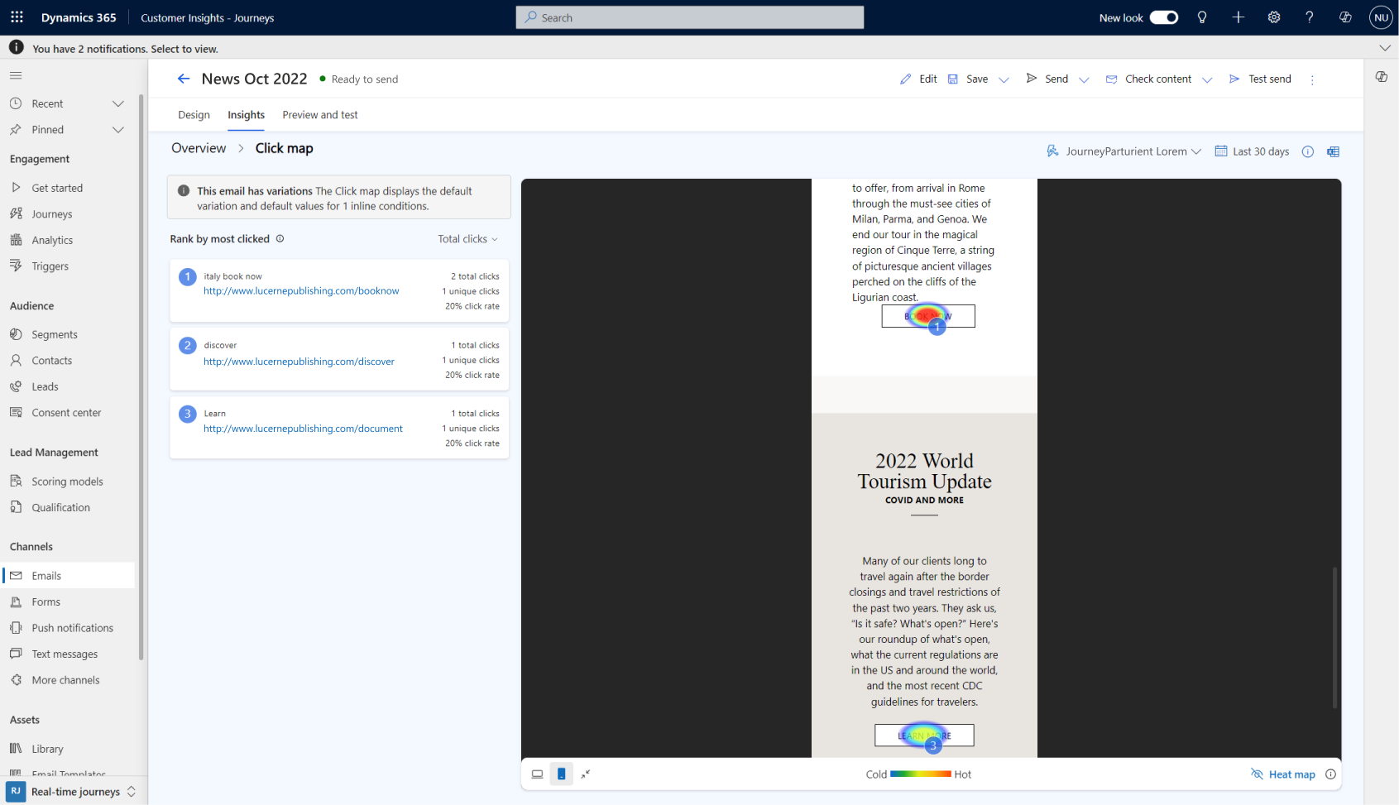Switch to desktop preview view
Image resolution: width=1399 pixels, height=805 pixels.
[x=538, y=774]
